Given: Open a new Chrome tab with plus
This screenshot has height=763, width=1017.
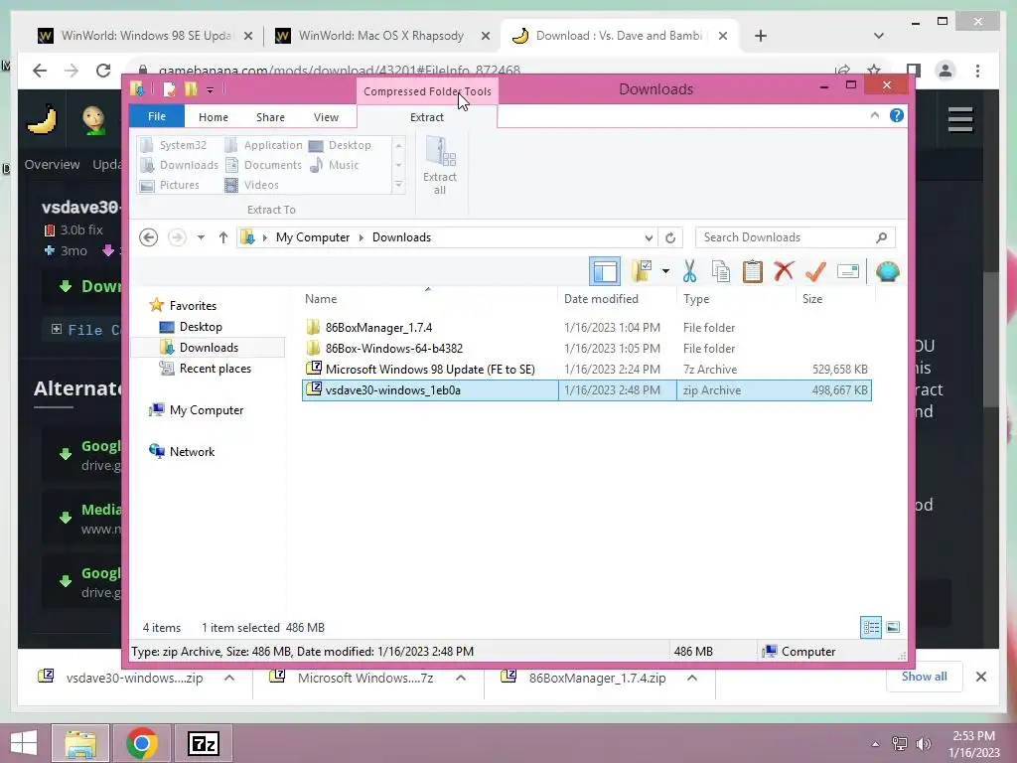Looking at the screenshot, I should [761, 36].
